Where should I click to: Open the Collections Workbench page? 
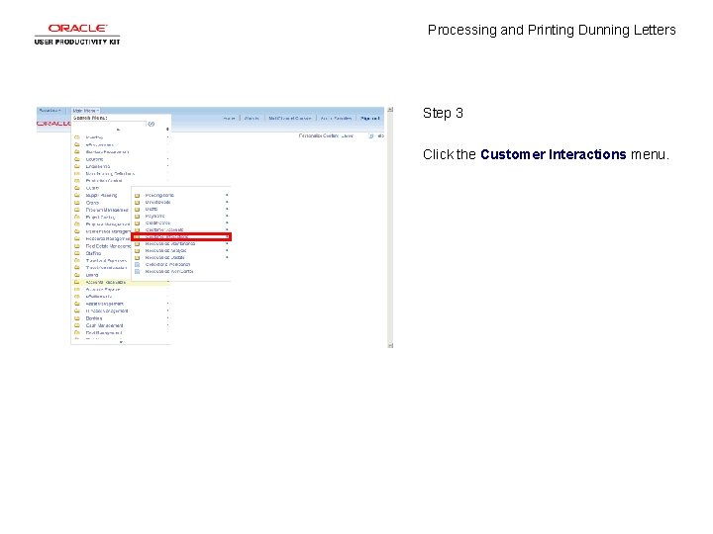(167, 264)
